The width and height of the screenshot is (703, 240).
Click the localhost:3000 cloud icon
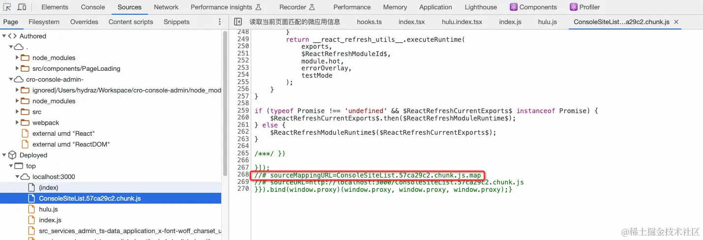pos(26,177)
